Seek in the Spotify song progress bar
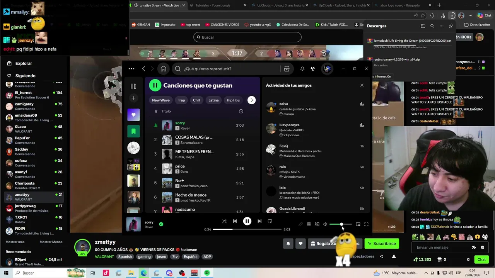The width and height of the screenshot is (495, 278). (x=247, y=229)
